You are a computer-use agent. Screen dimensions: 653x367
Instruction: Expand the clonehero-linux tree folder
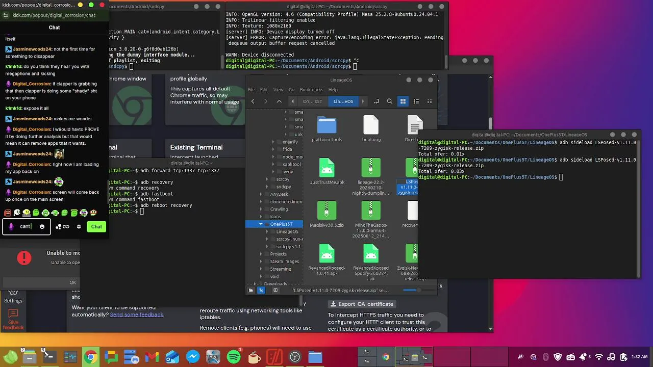[x=261, y=202]
